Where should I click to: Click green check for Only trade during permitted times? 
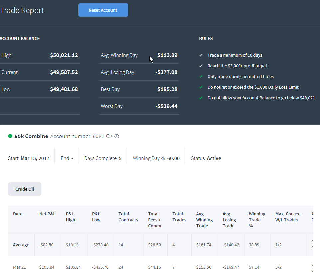(x=201, y=76)
